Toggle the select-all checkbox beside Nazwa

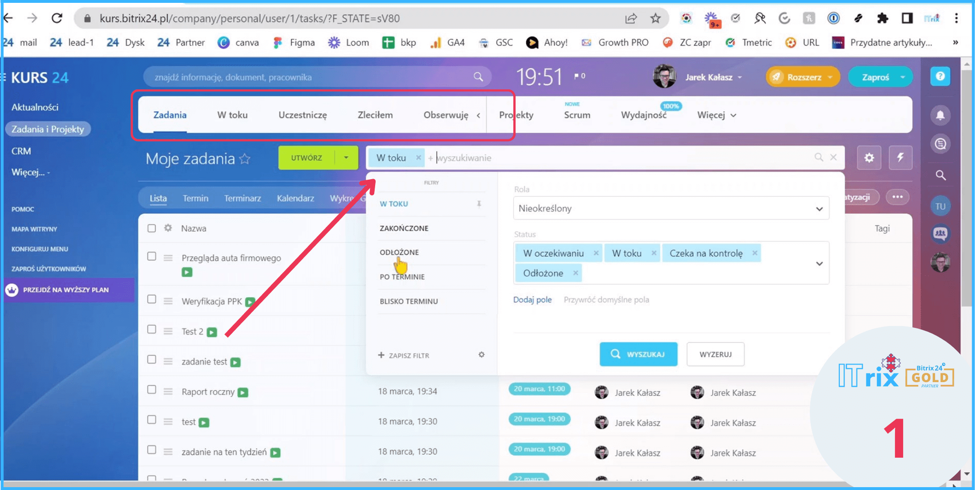pos(152,228)
